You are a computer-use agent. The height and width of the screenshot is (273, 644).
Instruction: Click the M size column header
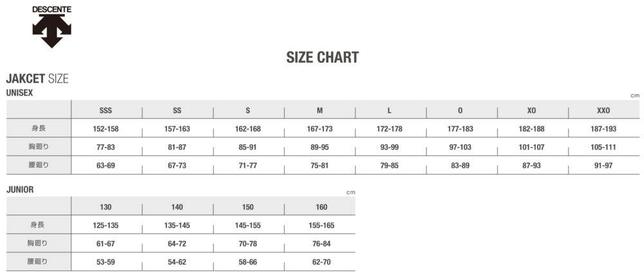click(x=319, y=110)
